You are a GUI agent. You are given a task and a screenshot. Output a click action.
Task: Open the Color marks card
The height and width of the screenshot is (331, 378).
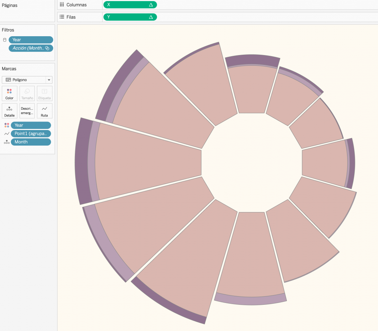9,93
